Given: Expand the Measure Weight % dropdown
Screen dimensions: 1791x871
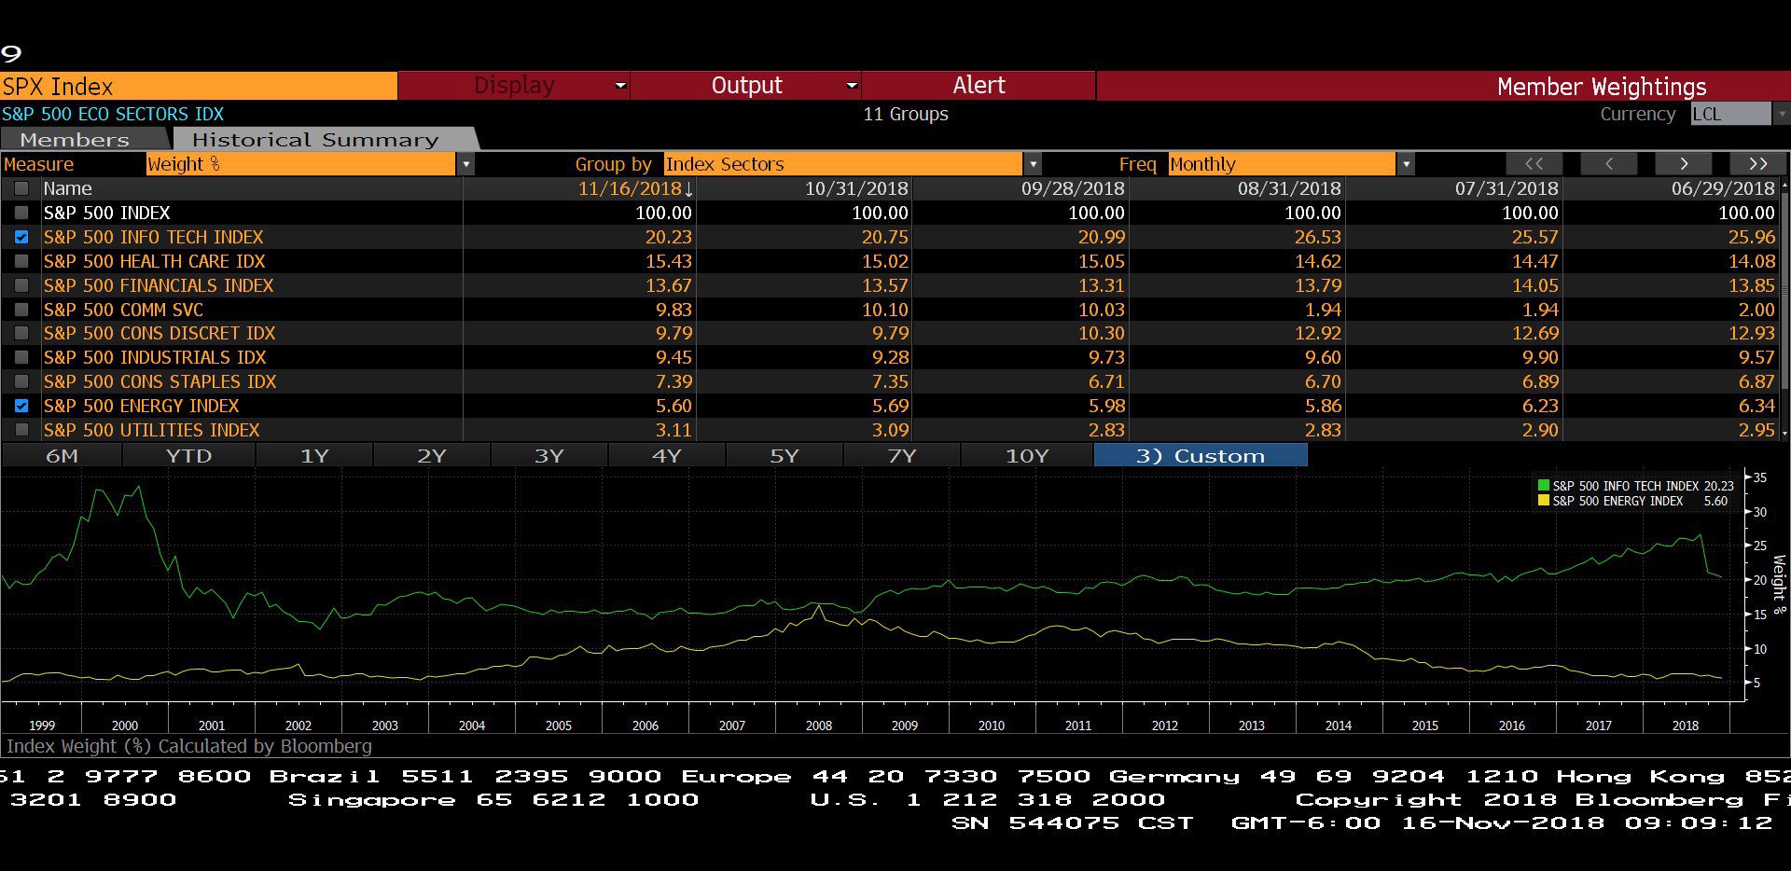Looking at the screenshot, I should [x=466, y=165].
